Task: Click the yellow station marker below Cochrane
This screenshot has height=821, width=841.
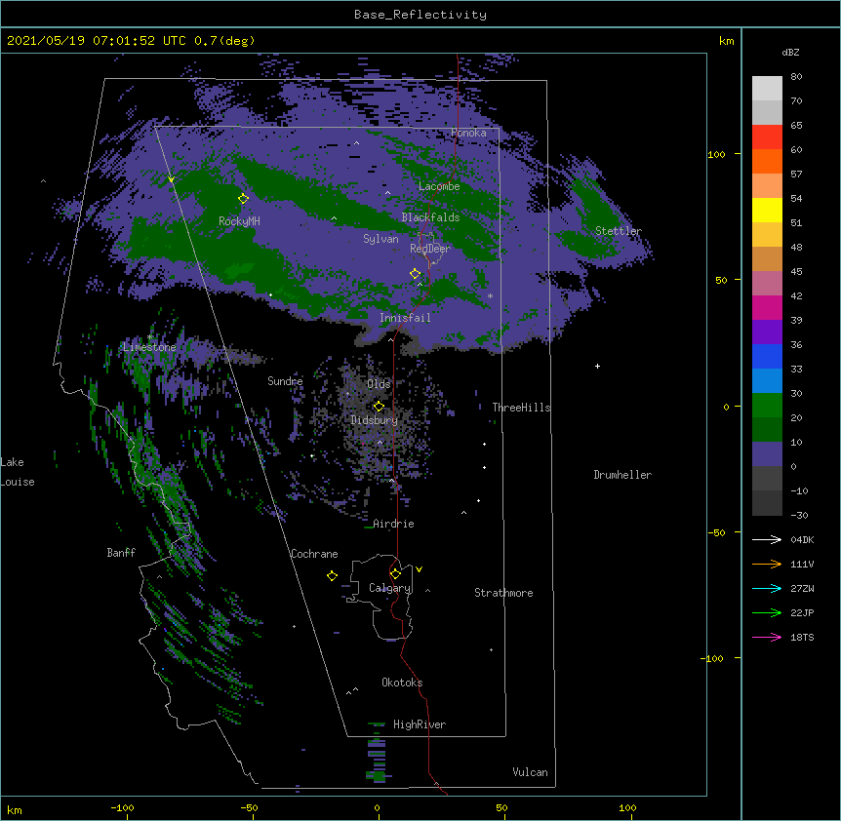Action: tap(332, 575)
